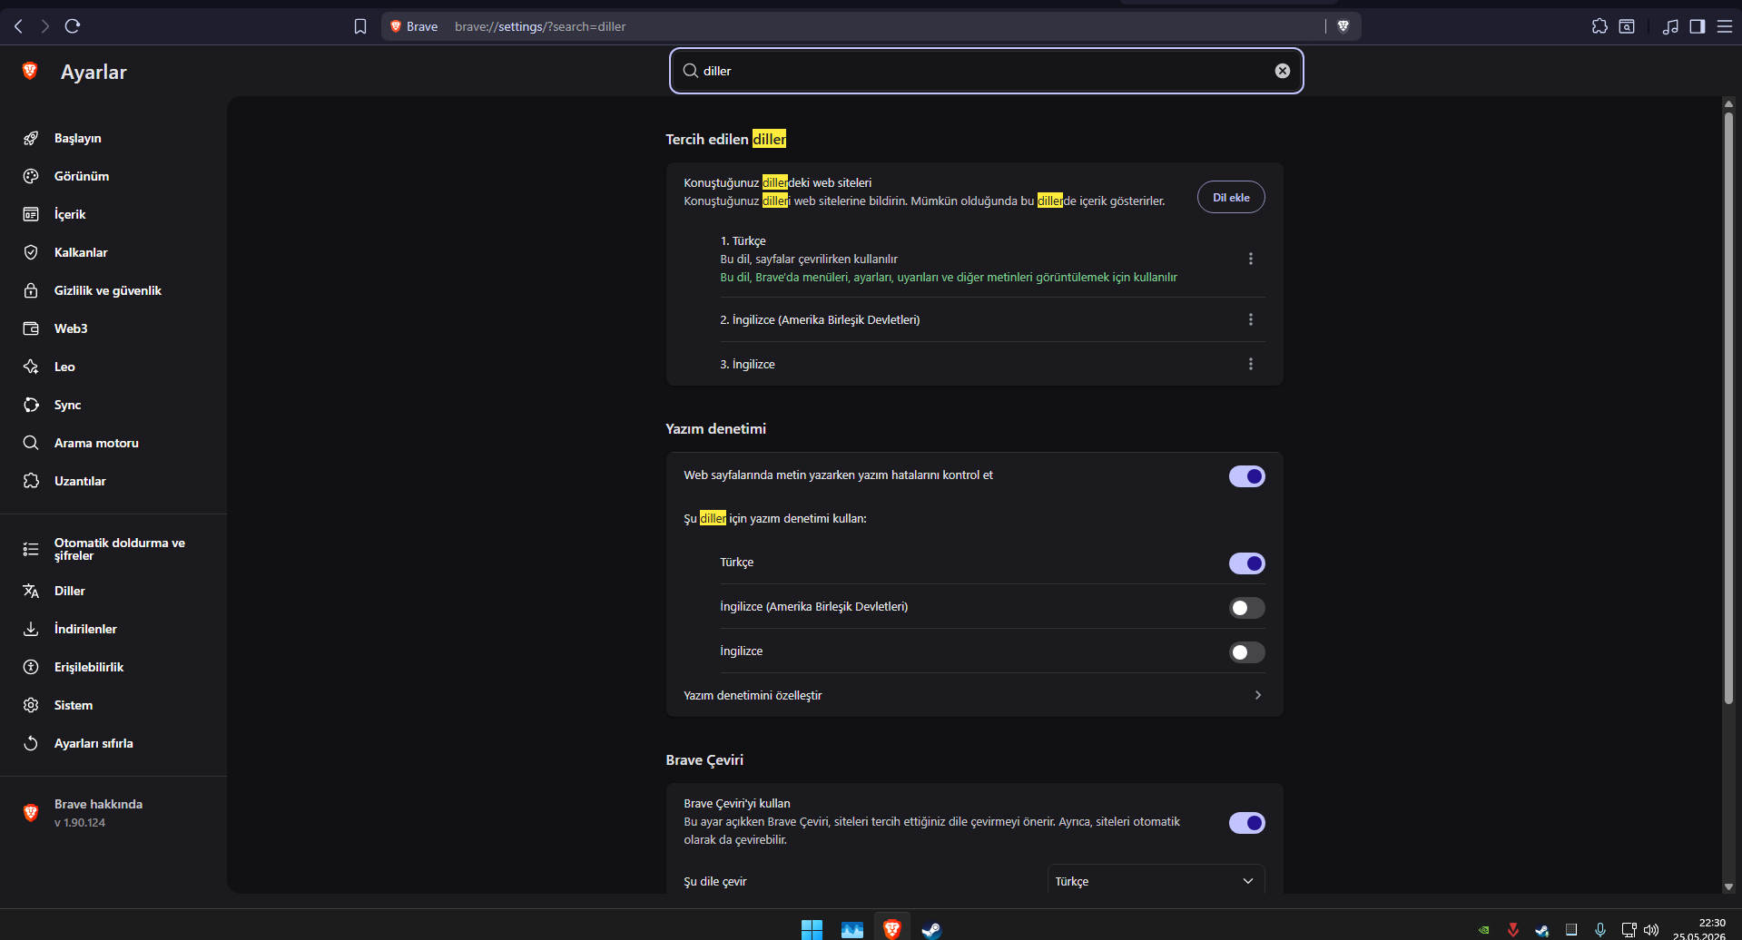Click the Tercih edilen diller heading
The width and height of the screenshot is (1742, 940).
(x=726, y=139)
